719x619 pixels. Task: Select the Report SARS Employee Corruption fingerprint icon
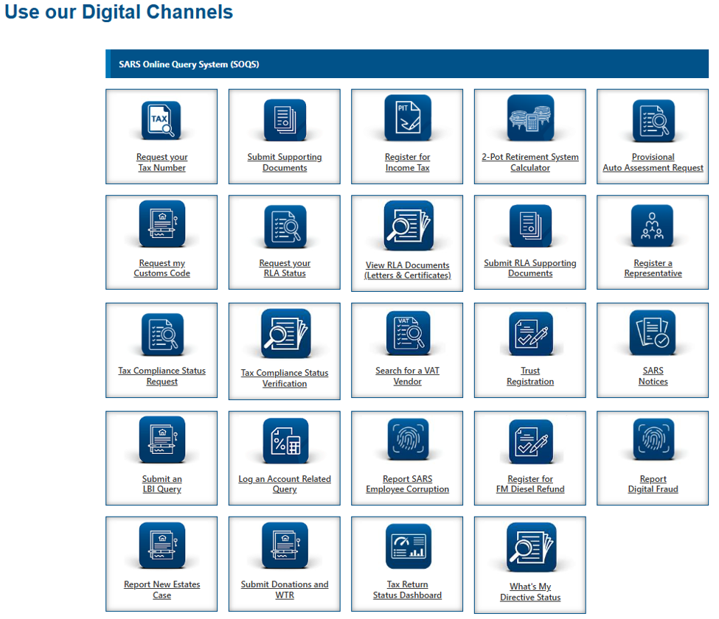pos(408,439)
